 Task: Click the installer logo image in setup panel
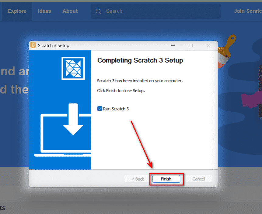[73, 69]
